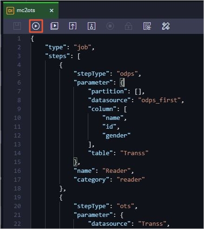Viewport: 204px width, 229px height.
Task: Click the "column" key on line 9
Action: [102, 109]
